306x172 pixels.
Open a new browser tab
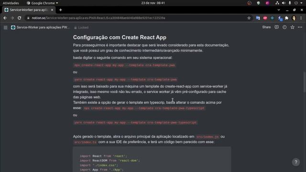(x=61, y=10)
